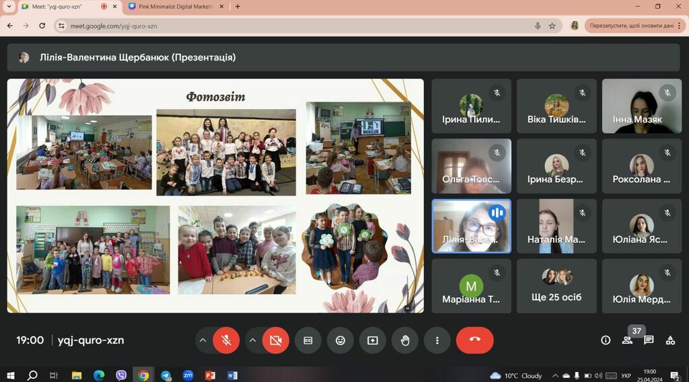
Task: Open Viber from taskbar
Action: pyautogui.click(x=121, y=375)
